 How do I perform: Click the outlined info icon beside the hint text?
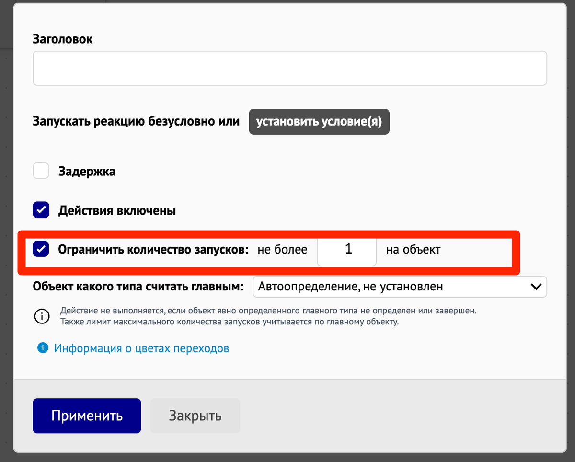pyautogui.click(x=42, y=316)
